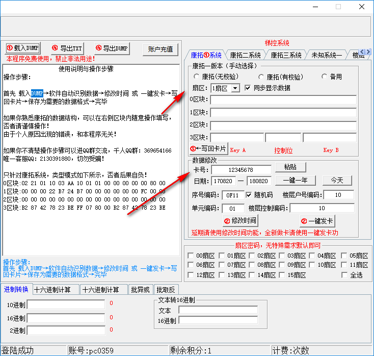Click the 10进制 input field
This screenshot has height=356, width=374.
(66, 304)
